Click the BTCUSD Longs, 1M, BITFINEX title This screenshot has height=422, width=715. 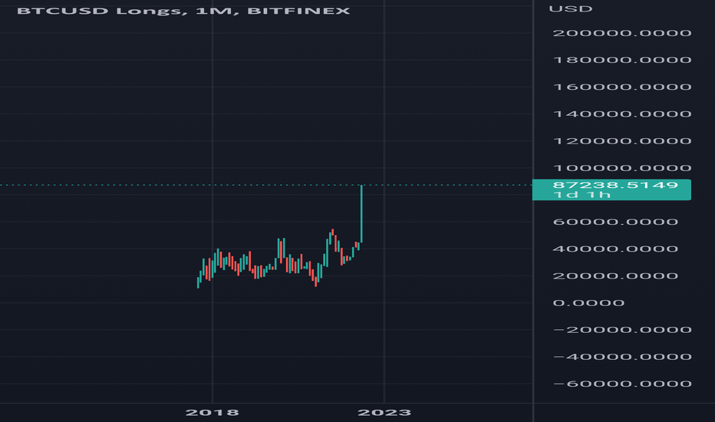[x=183, y=11]
